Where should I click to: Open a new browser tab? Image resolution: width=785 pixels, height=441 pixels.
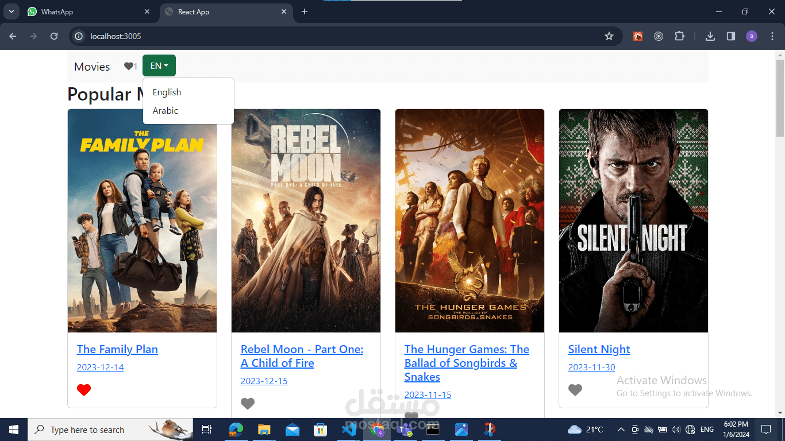[x=305, y=11]
